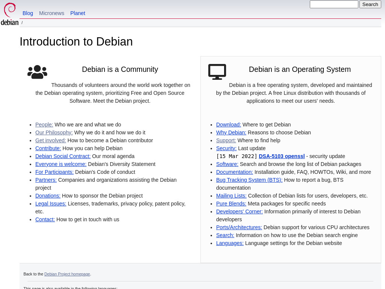Open Bug Tracking System (BTS) link

249,180
